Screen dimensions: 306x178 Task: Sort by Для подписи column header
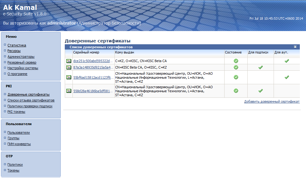click(x=258, y=52)
